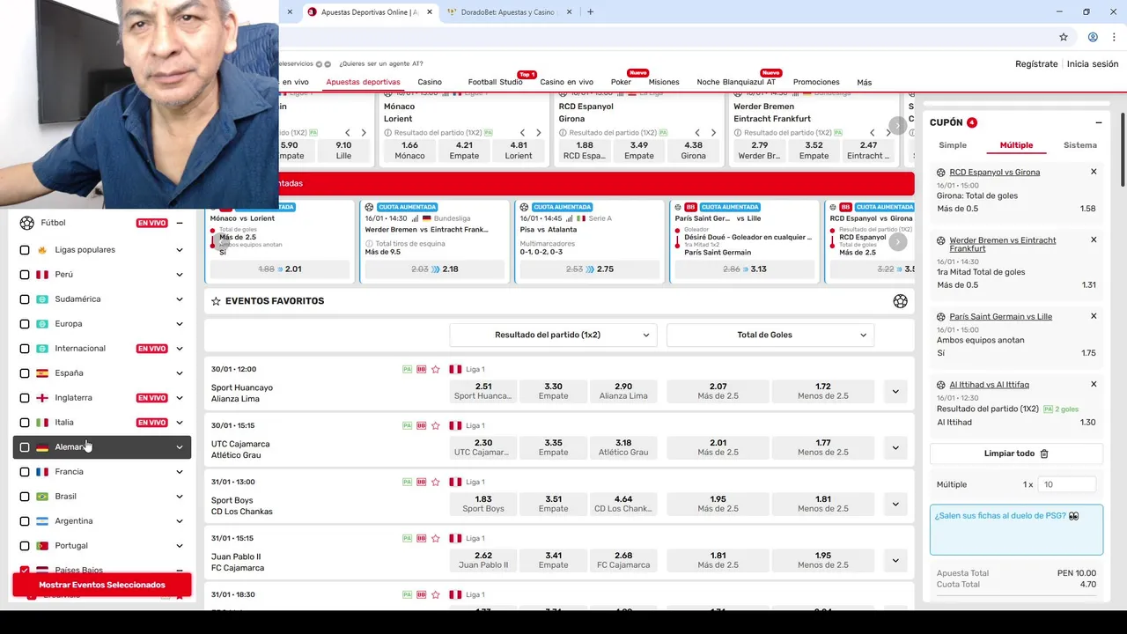
Task: Open Total de Goles dropdown
Action: 770,335
